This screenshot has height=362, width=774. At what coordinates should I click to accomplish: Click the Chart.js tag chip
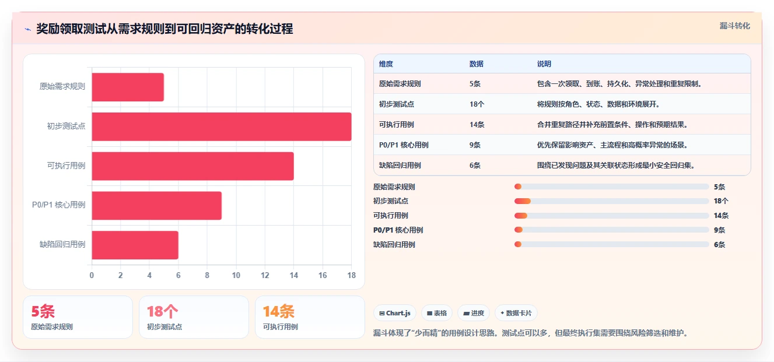click(x=395, y=313)
